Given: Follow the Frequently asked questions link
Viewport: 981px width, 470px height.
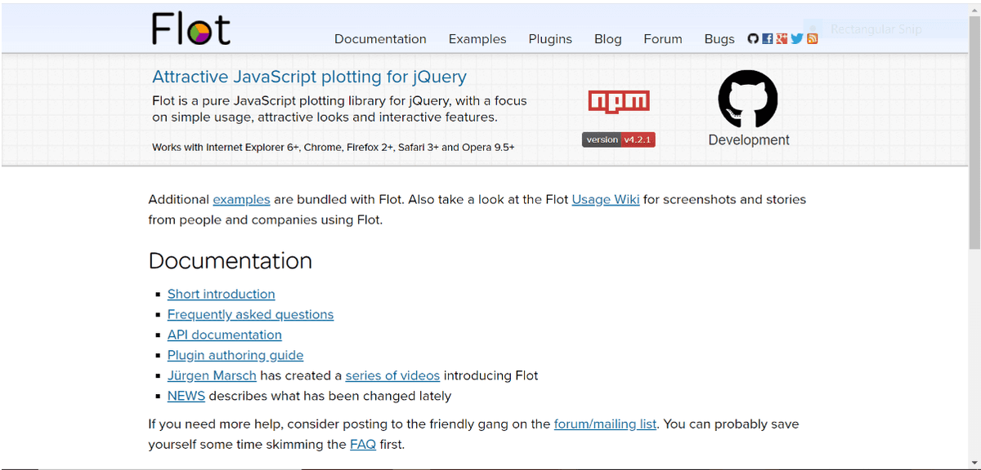Looking at the screenshot, I should pos(250,314).
